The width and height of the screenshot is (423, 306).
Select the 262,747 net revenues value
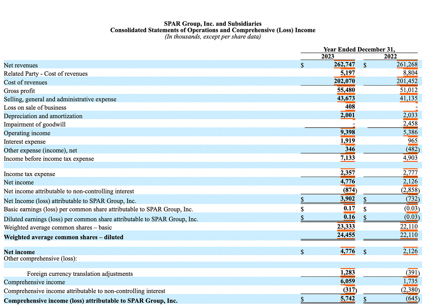pyautogui.click(x=344, y=64)
